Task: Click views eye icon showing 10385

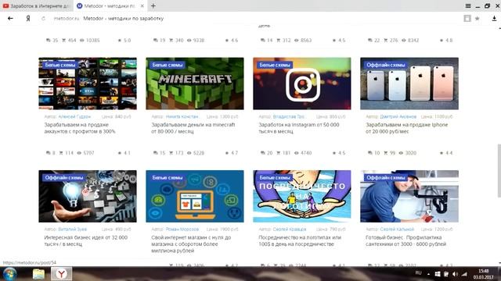Action: point(81,41)
